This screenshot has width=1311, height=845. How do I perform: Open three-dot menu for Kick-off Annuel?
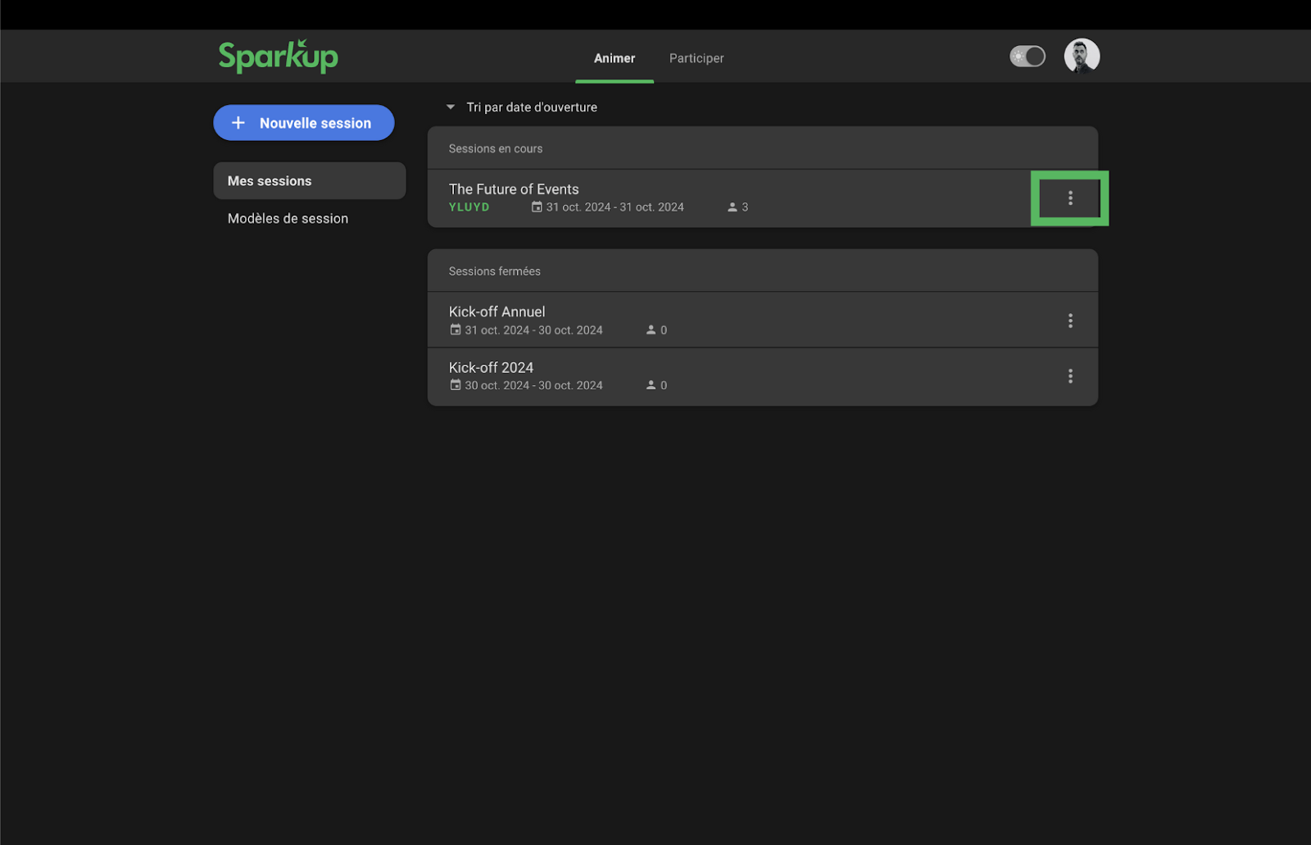pos(1069,320)
